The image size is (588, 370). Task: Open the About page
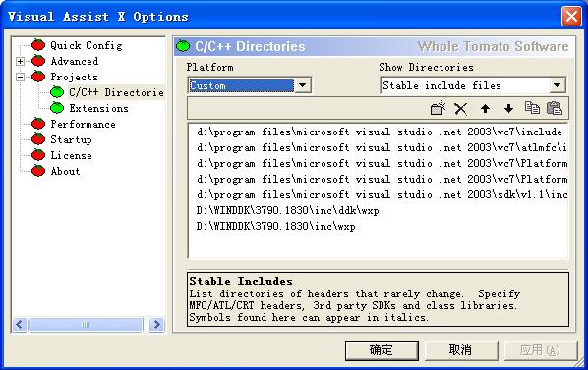(65, 171)
